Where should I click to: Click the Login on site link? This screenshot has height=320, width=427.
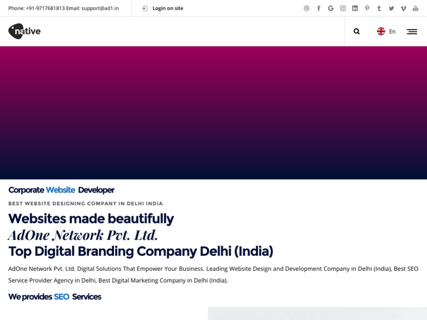coord(168,8)
